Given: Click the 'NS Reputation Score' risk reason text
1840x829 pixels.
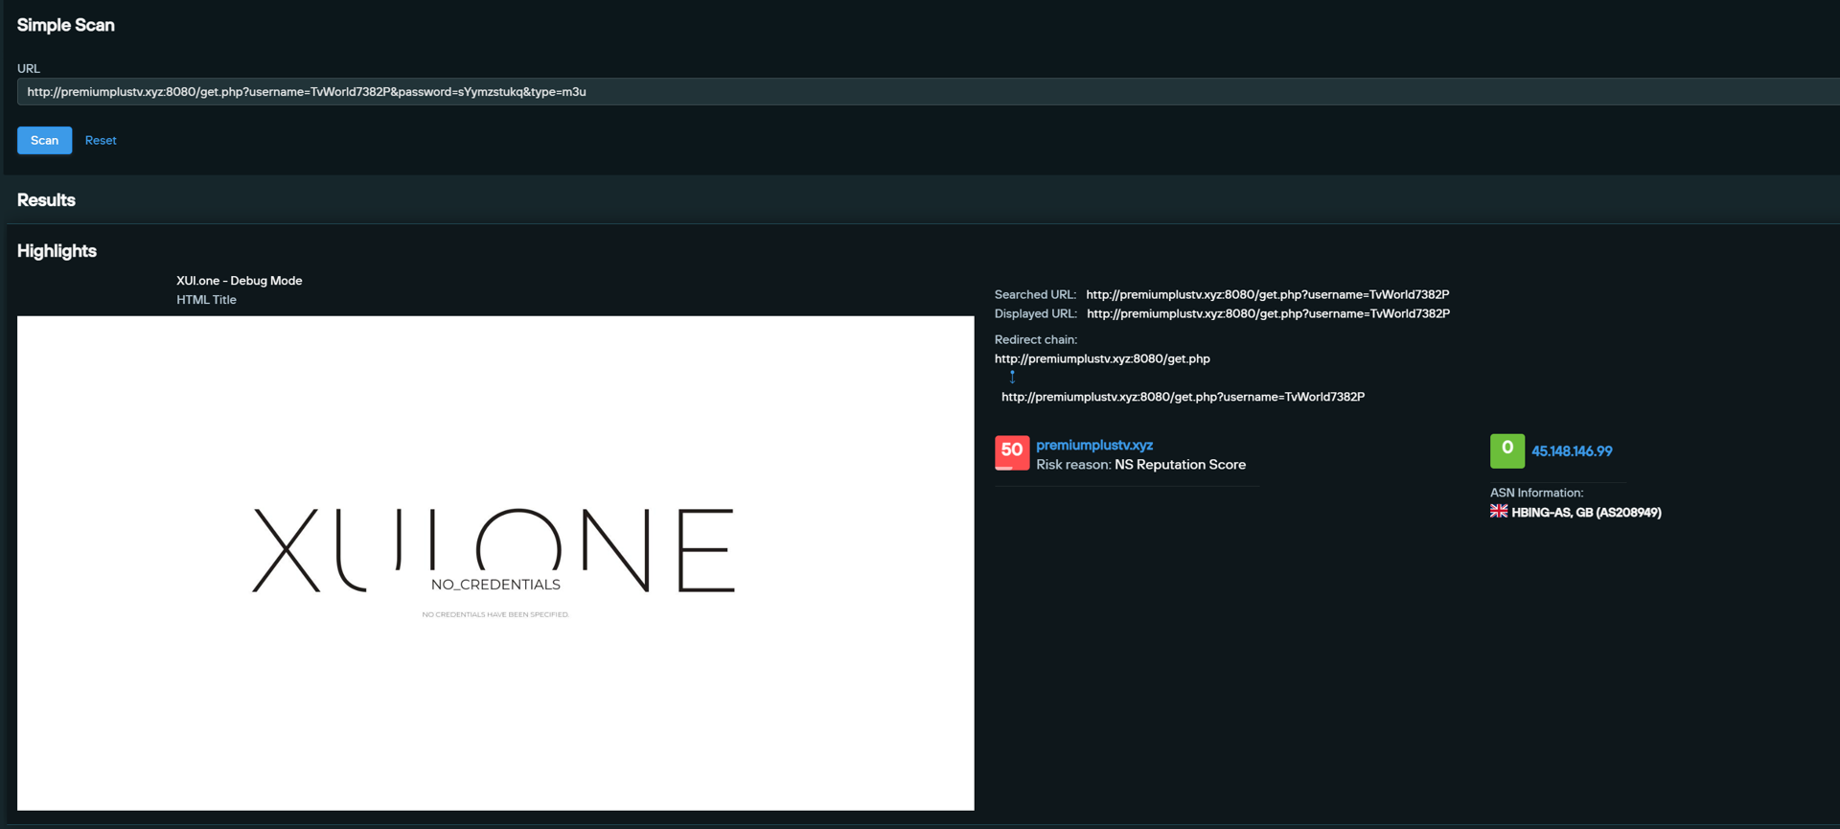Looking at the screenshot, I should pos(1180,465).
